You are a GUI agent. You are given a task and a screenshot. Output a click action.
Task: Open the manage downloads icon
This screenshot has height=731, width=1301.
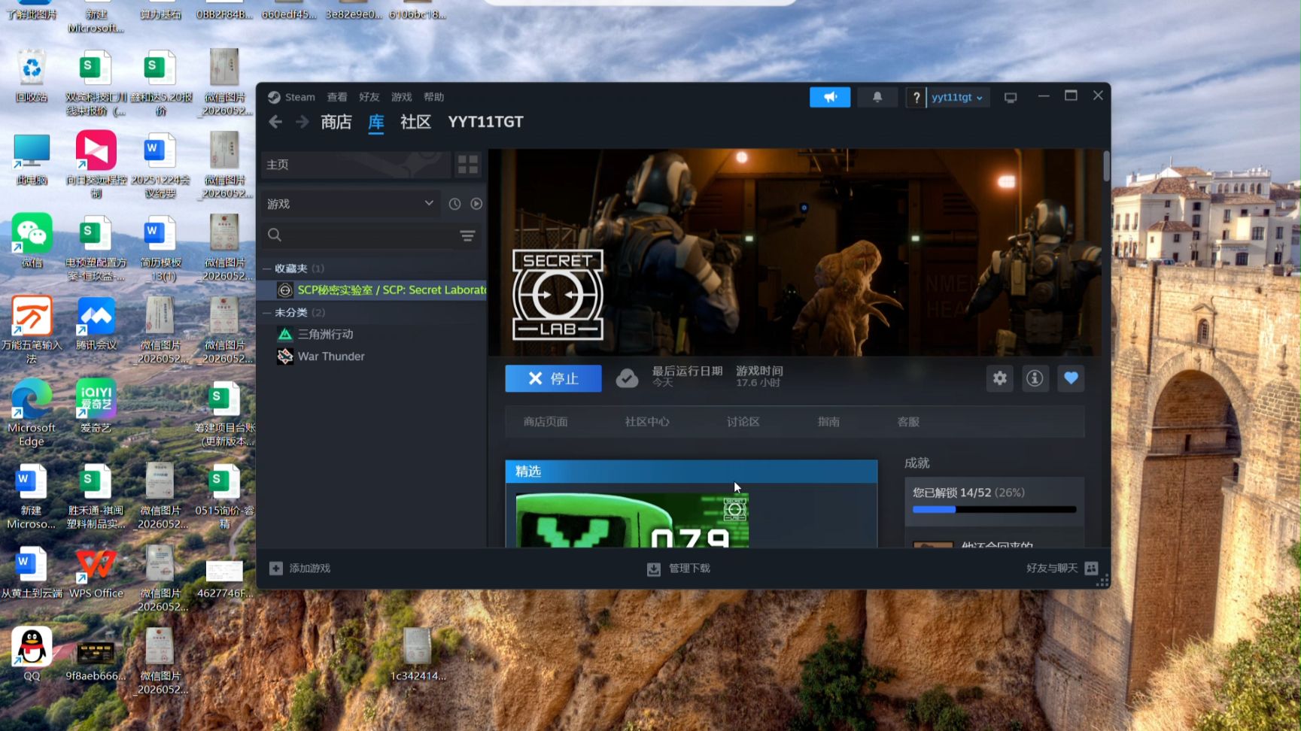click(654, 569)
